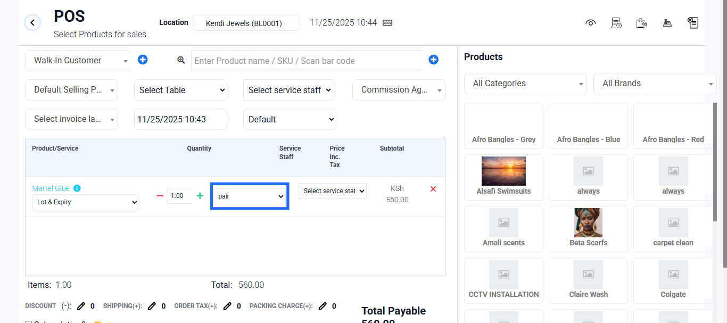The image size is (727, 323).
Task: Click the Items: 1.00 summary text
Action: click(x=49, y=285)
